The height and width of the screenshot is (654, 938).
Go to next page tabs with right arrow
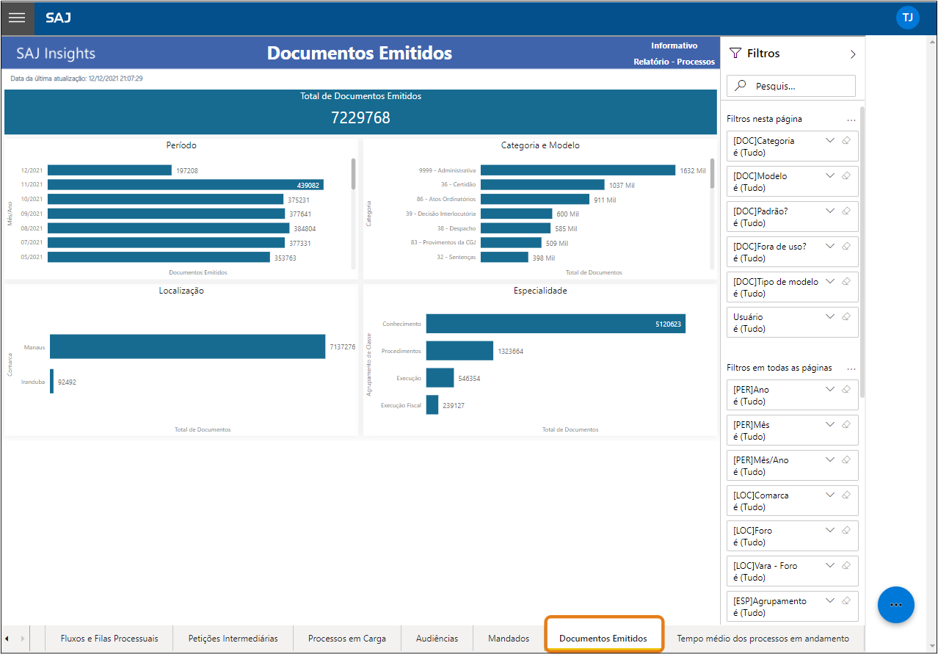point(22,639)
